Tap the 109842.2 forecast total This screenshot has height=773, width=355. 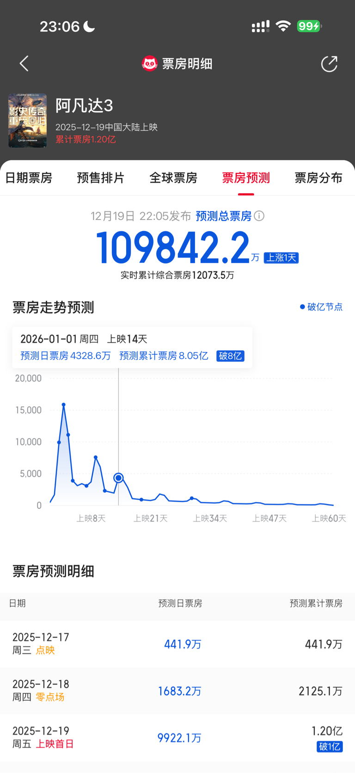point(173,248)
